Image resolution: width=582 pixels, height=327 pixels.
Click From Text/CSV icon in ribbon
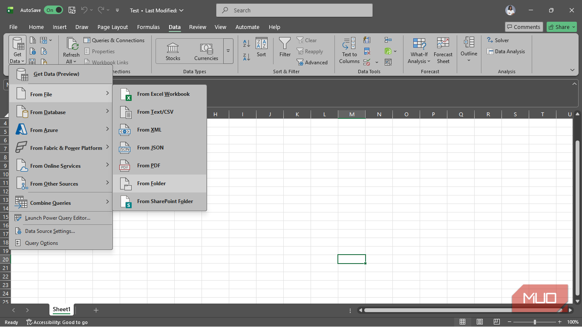[x=33, y=40]
